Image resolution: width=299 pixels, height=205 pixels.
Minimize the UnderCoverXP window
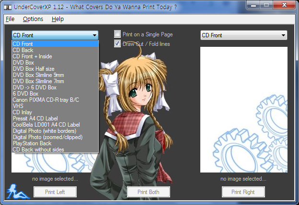coord(253,5)
